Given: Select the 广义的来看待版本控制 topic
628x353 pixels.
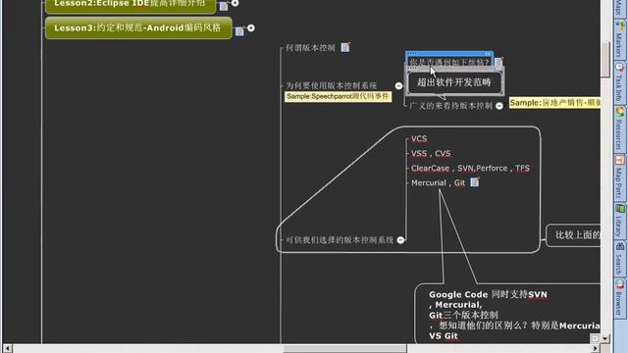Looking at the screenshot, I should 451,106.
